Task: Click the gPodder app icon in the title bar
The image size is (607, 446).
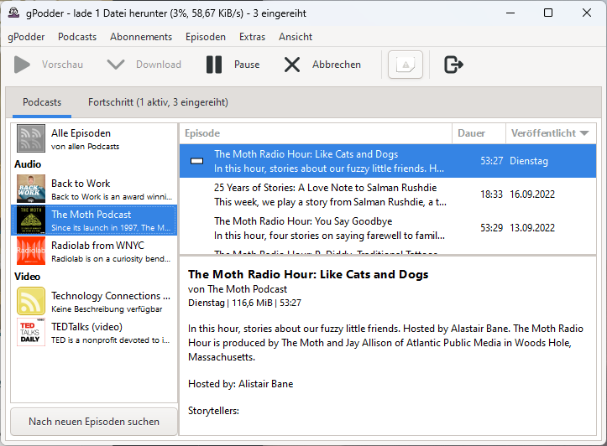Action: (x=14, y=13)
